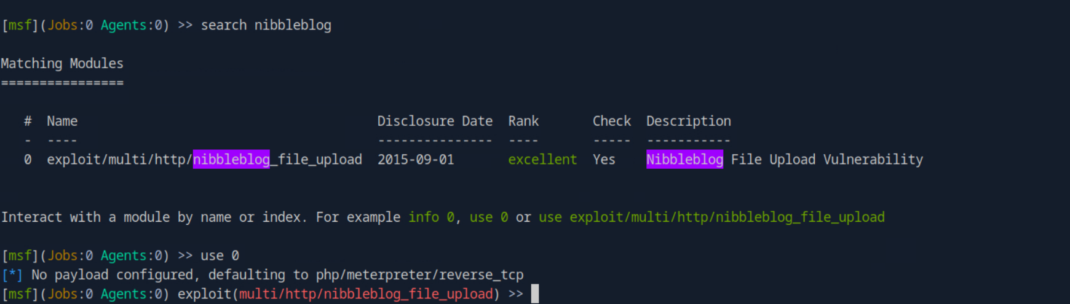The height and width of the screenshot is (304, 1070).
Task: Select the "Disclosure Date" column header
Action: 434,121
